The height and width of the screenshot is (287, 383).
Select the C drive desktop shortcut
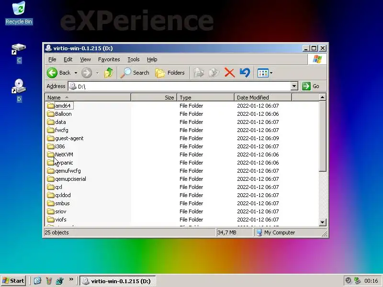click(19, 54)
